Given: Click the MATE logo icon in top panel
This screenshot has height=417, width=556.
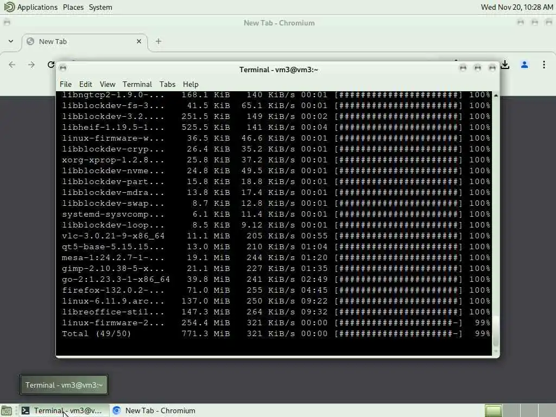Looking at the screenshot, I should [x=9, y=7].
